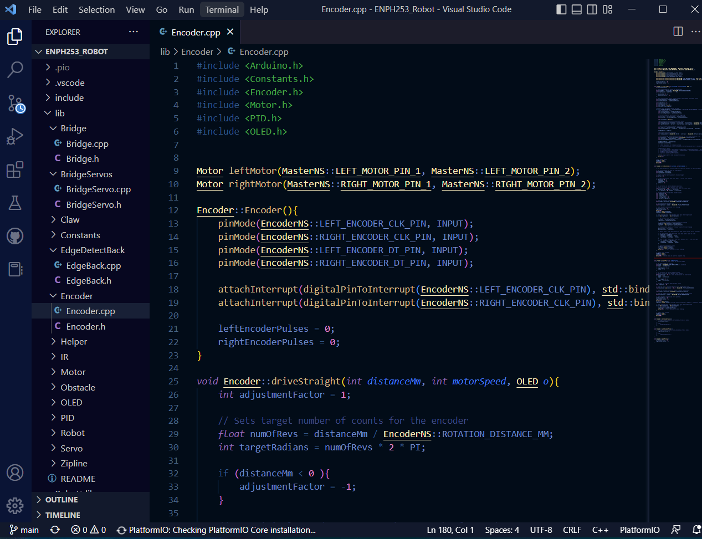Open the Accounts icon in activity bar
Screen dimensions: 702x539
(15, 473)
